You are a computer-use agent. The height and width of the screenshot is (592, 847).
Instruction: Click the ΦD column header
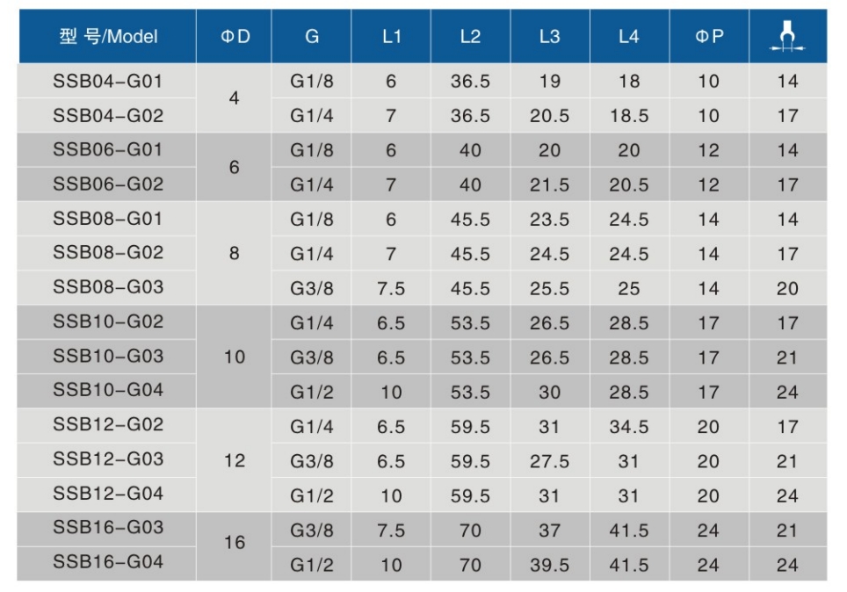[x=235, y=37]
